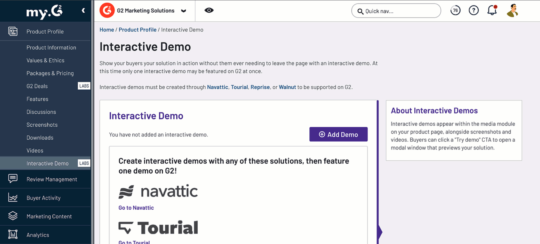This screenshot has height=244, width=540.
Task: Focus the Quick nav search field
Action: [x=399, y=11]
